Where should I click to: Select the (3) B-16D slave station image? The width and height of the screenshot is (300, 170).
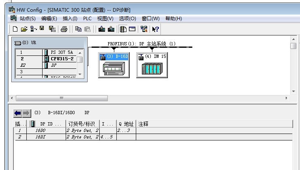tap(114, 68)
